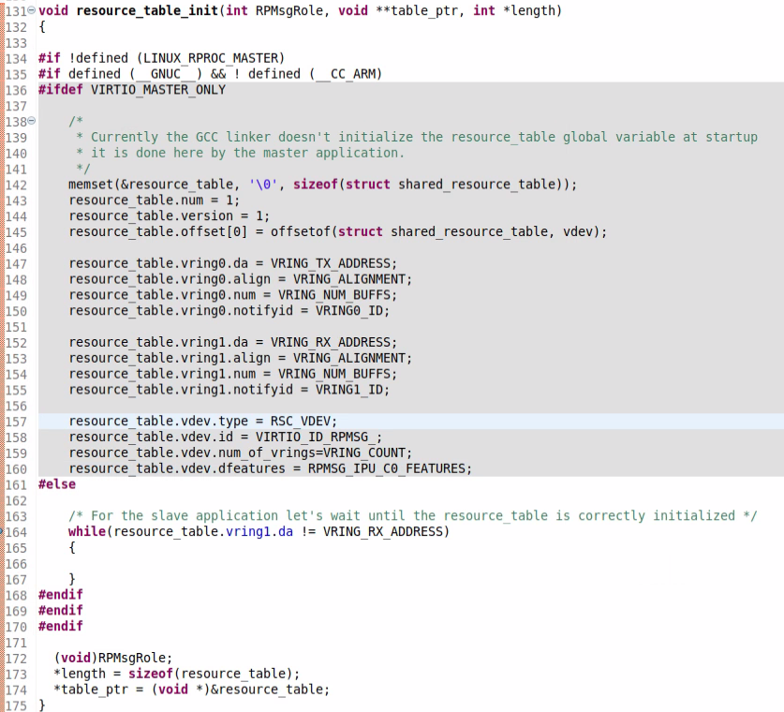
Task: Select the RSC_VDEV constant on line 157
Action: click(x=301, y=421)
